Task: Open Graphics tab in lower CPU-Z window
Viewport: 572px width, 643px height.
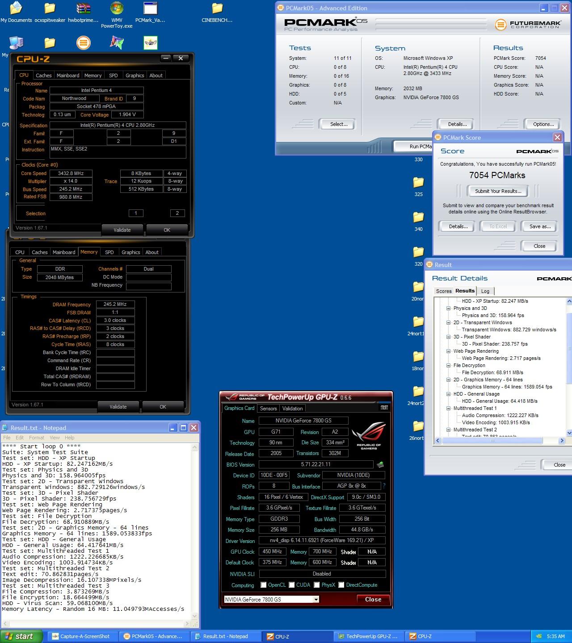Action: (x=131, y=252)
